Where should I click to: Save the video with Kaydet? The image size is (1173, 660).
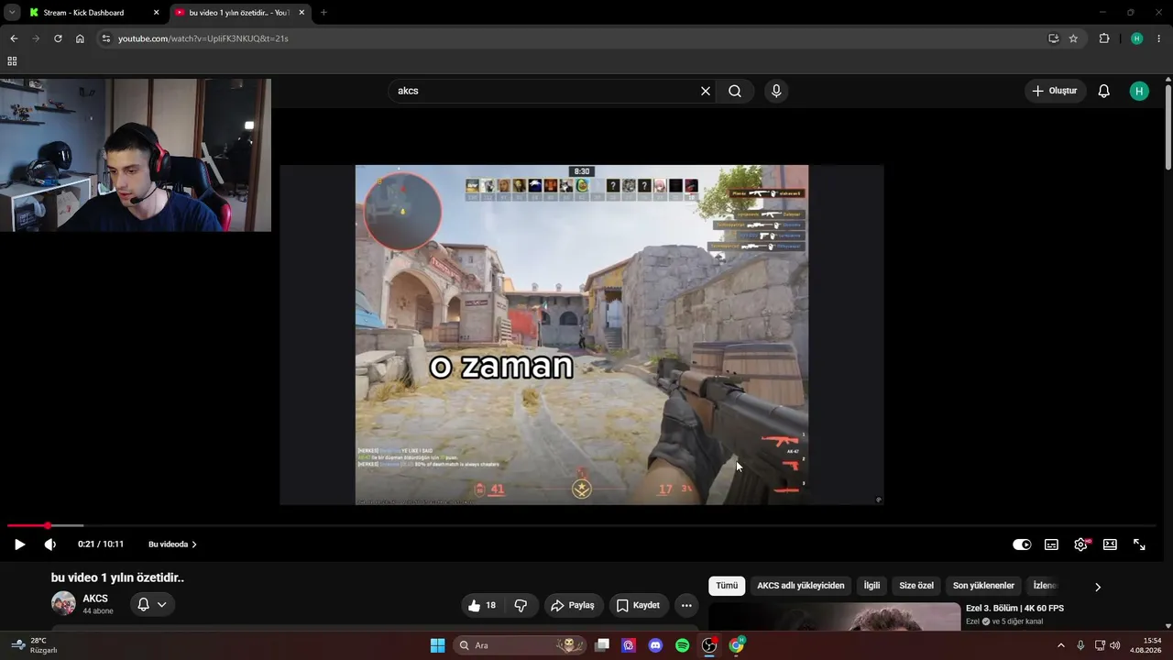[638, 605]
